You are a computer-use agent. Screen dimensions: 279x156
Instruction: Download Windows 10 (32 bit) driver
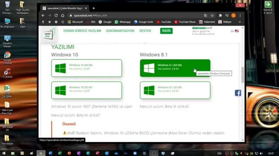coord(86,90)
